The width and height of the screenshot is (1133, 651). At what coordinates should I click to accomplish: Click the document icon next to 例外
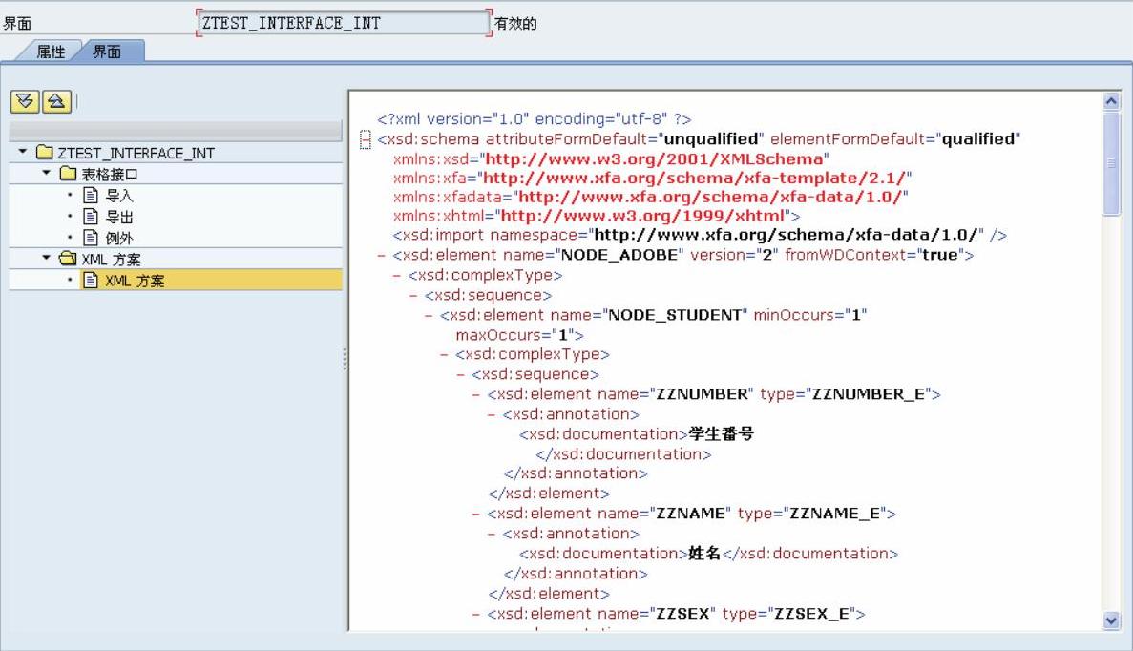(x=91, y=237)
